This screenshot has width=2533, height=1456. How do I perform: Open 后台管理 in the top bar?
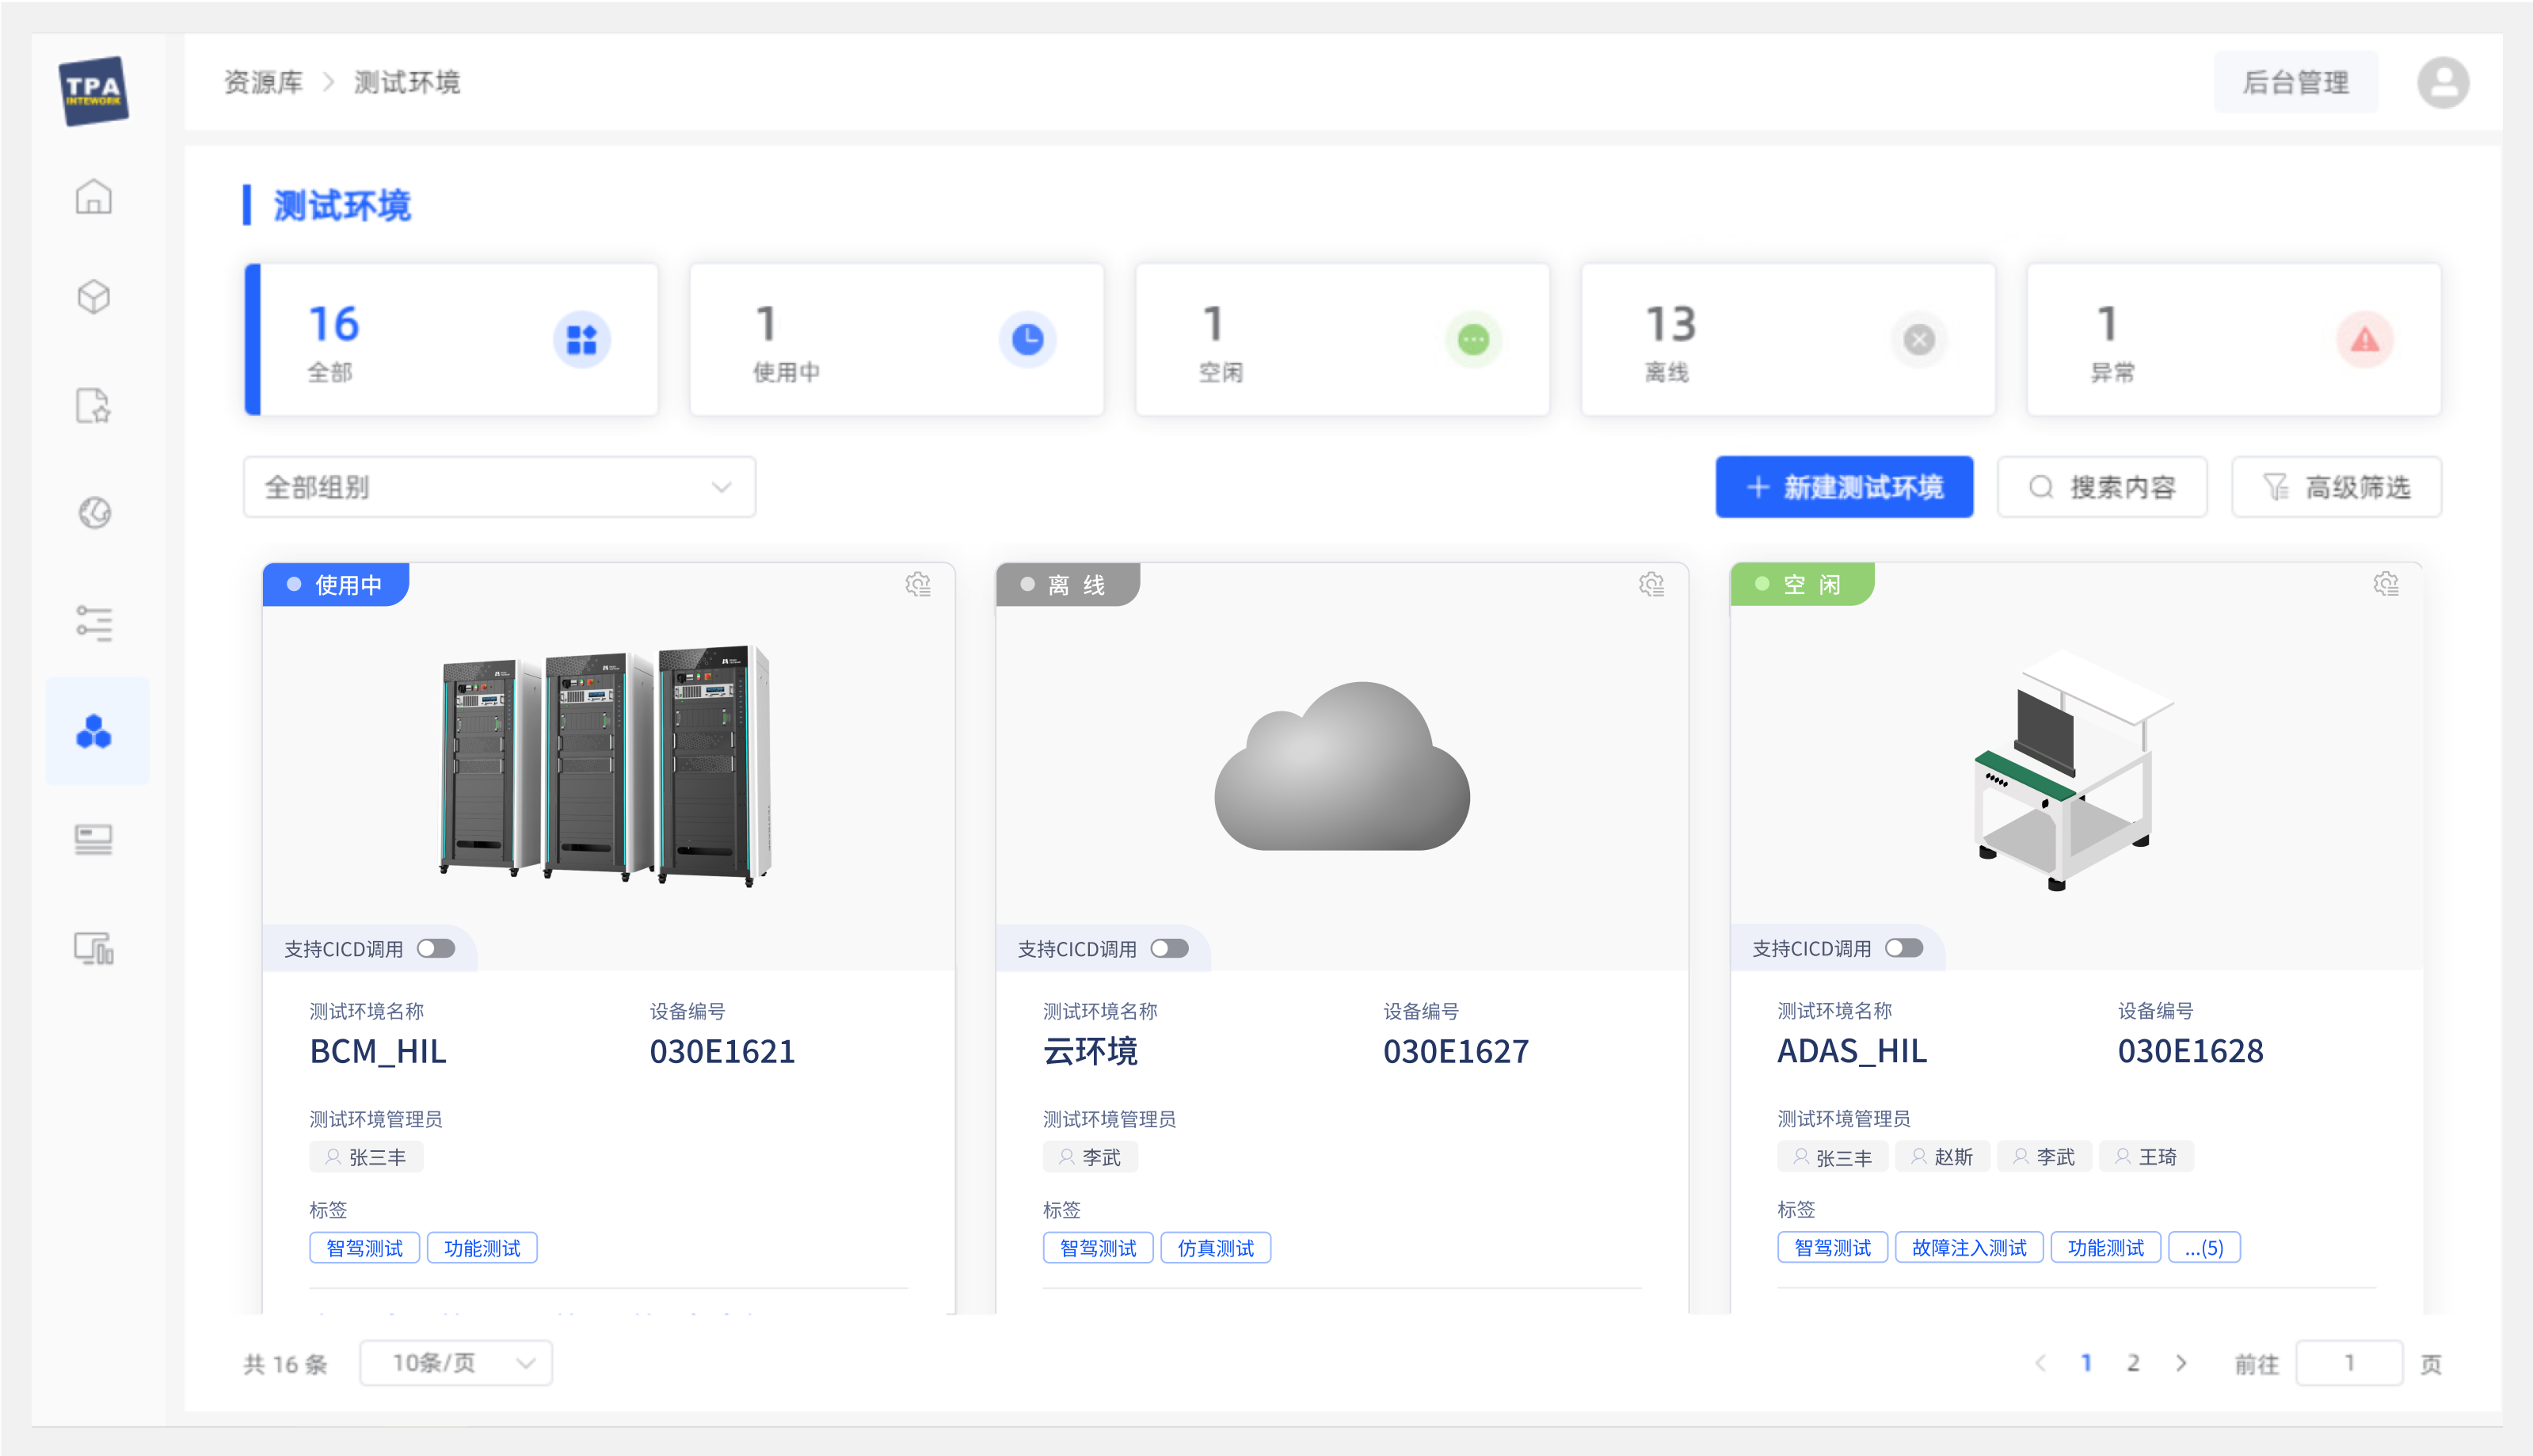(2296, 82)
